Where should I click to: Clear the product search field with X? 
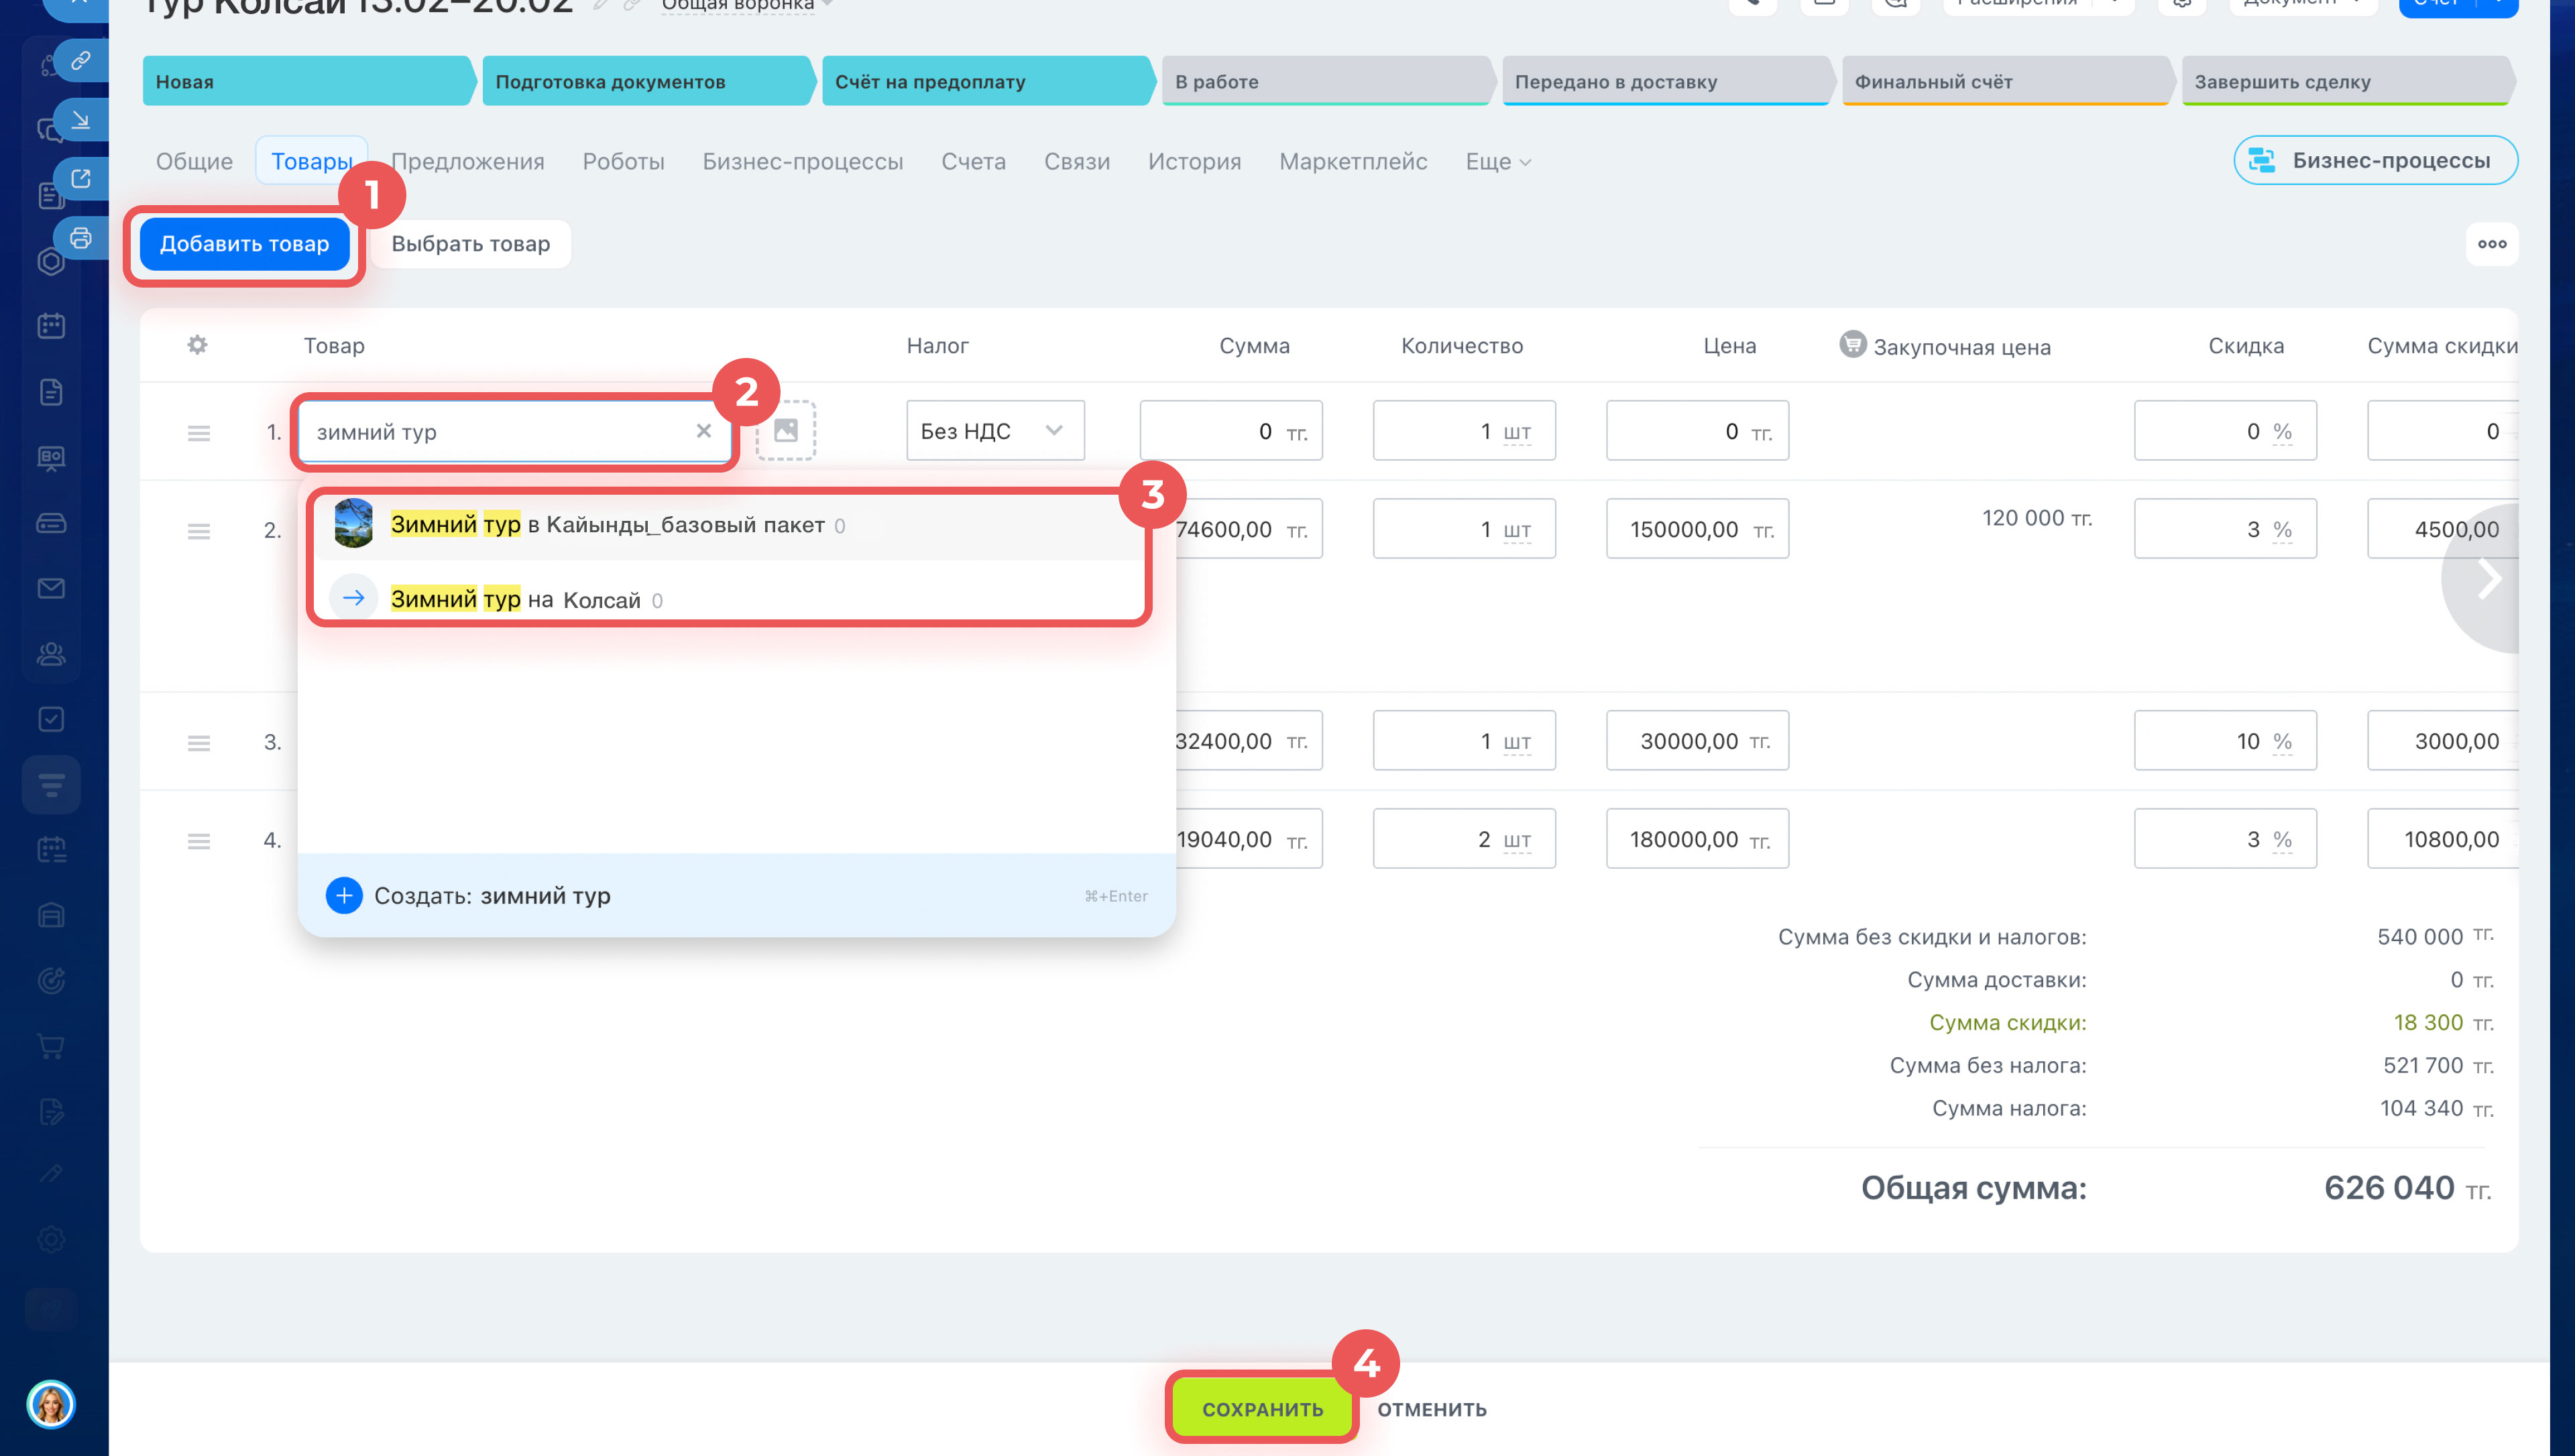pos(704,431)
